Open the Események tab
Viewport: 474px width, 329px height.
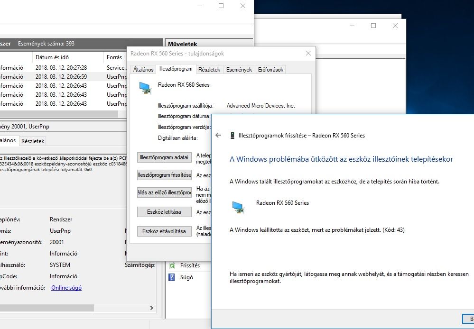coord(239,70)
